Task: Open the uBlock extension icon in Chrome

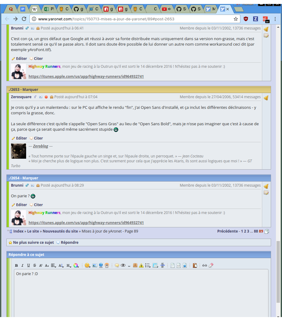Action: pos(246,19)
